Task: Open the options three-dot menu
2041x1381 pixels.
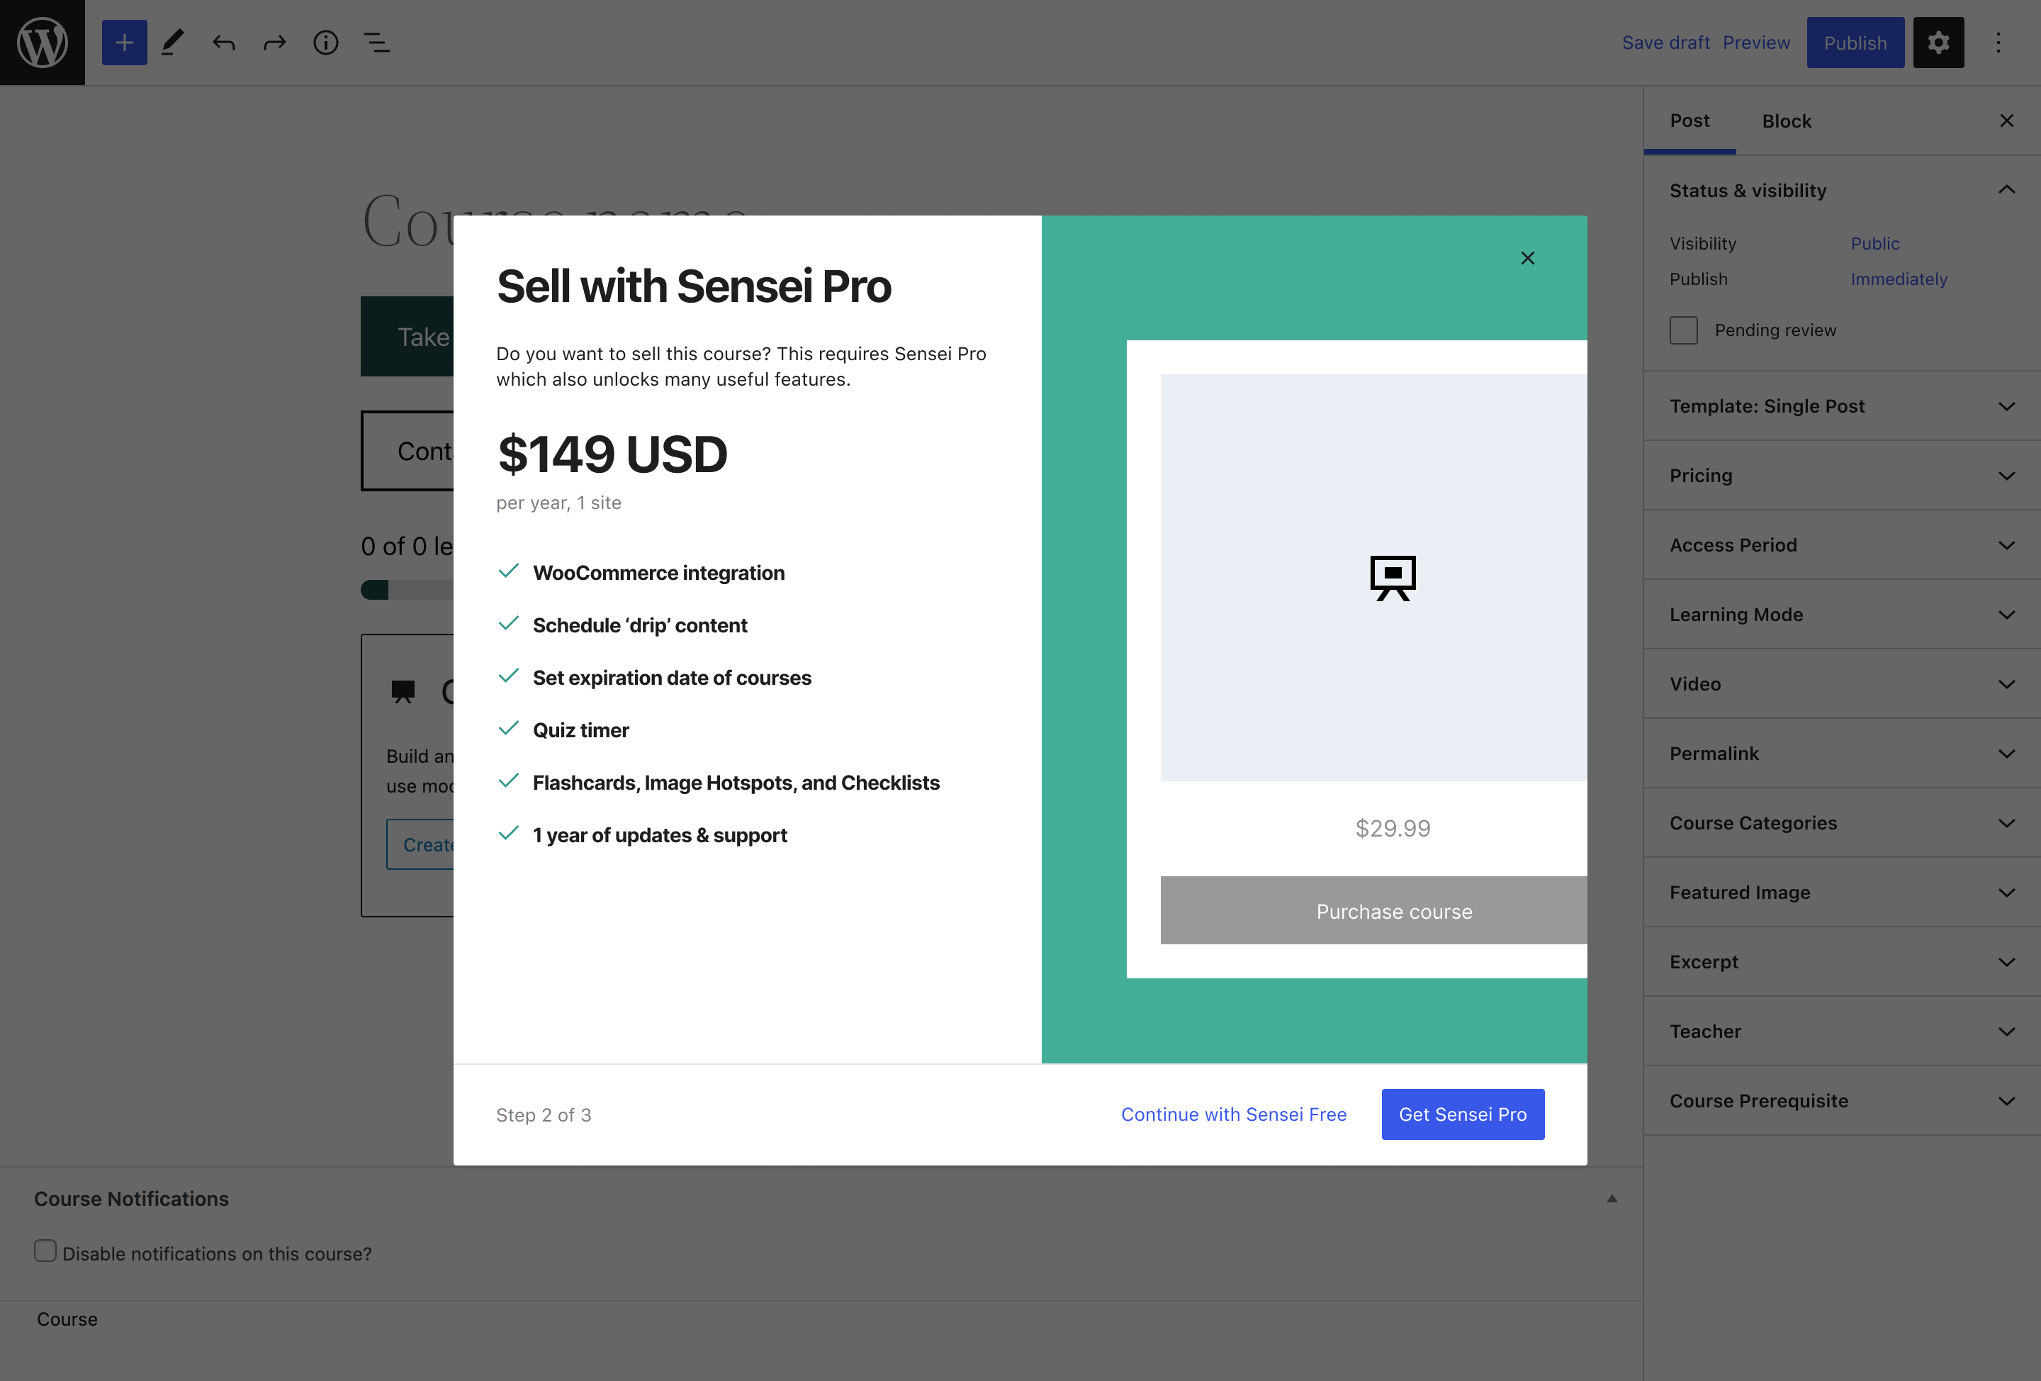Action: tap(1998, 41)
